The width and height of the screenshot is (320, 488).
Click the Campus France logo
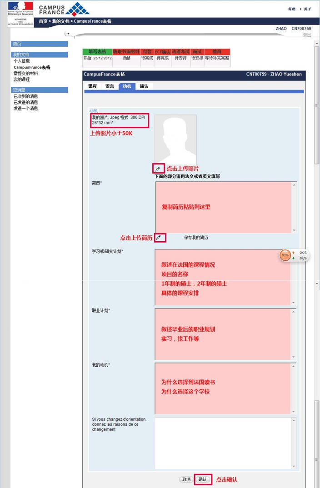coord(64,10)
